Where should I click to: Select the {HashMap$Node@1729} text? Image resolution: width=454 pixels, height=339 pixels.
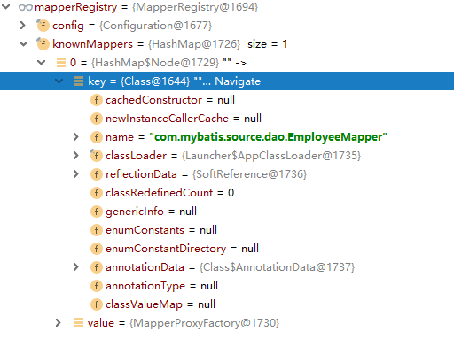point(155,63)
